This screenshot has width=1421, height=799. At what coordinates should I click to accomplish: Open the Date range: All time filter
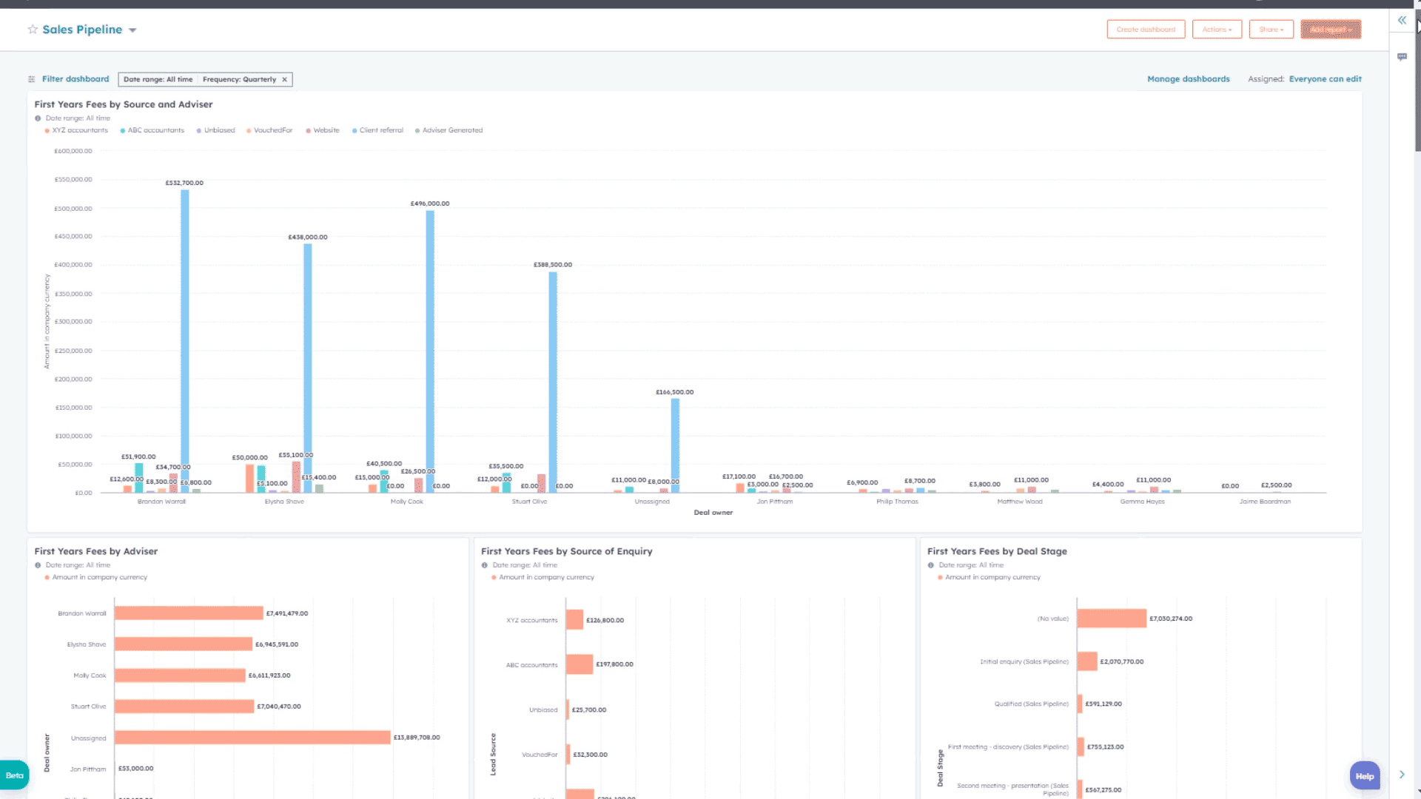pyautogui.click(x=158, y=79)
